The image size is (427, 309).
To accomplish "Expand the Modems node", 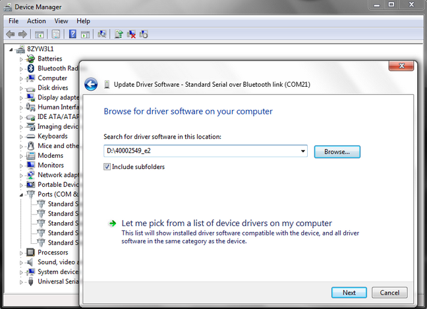I will pos(21,156).
